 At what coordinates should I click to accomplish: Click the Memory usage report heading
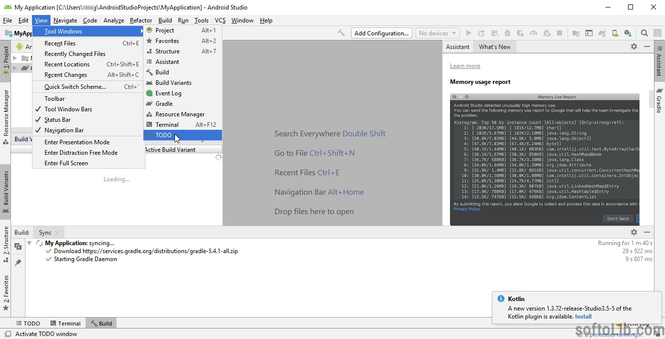(x=480, y=82)
